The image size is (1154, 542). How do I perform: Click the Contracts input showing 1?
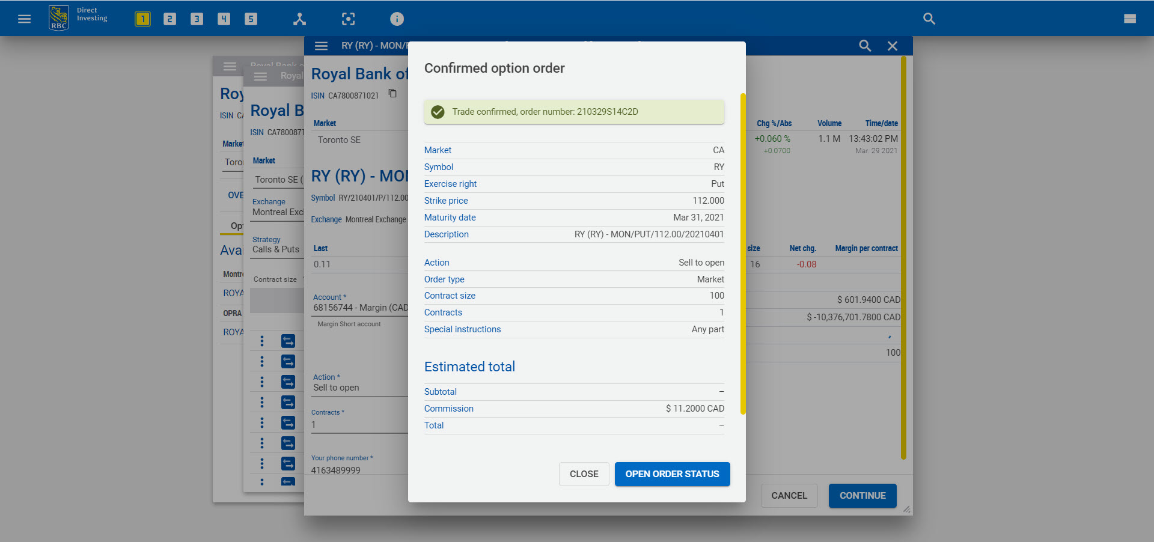[x=359, y=424]
